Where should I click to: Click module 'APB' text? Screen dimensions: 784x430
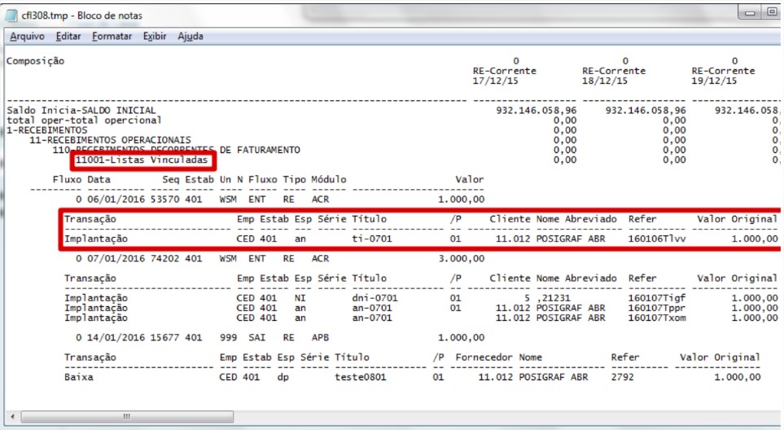(x=321, y=337)
